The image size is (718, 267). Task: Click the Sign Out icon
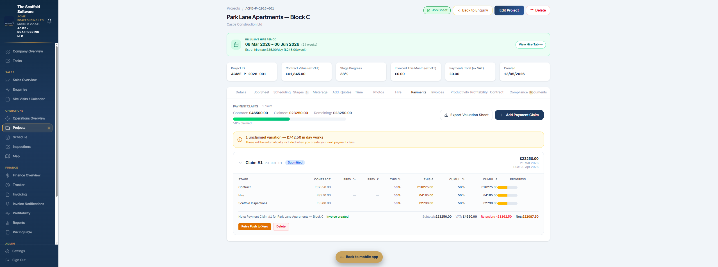(7, 260)
